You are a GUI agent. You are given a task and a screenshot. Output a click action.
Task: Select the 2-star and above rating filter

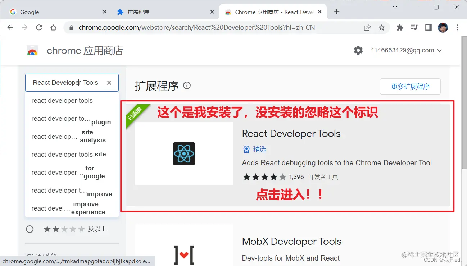pos(30,229)
